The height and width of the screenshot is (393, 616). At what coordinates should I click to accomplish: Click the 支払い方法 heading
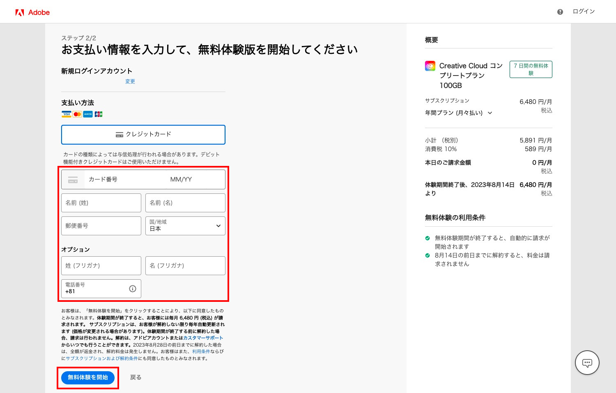(x=78, y=103)
